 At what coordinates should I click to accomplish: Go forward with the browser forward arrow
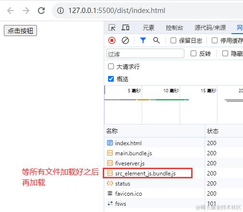pos(26,11)
